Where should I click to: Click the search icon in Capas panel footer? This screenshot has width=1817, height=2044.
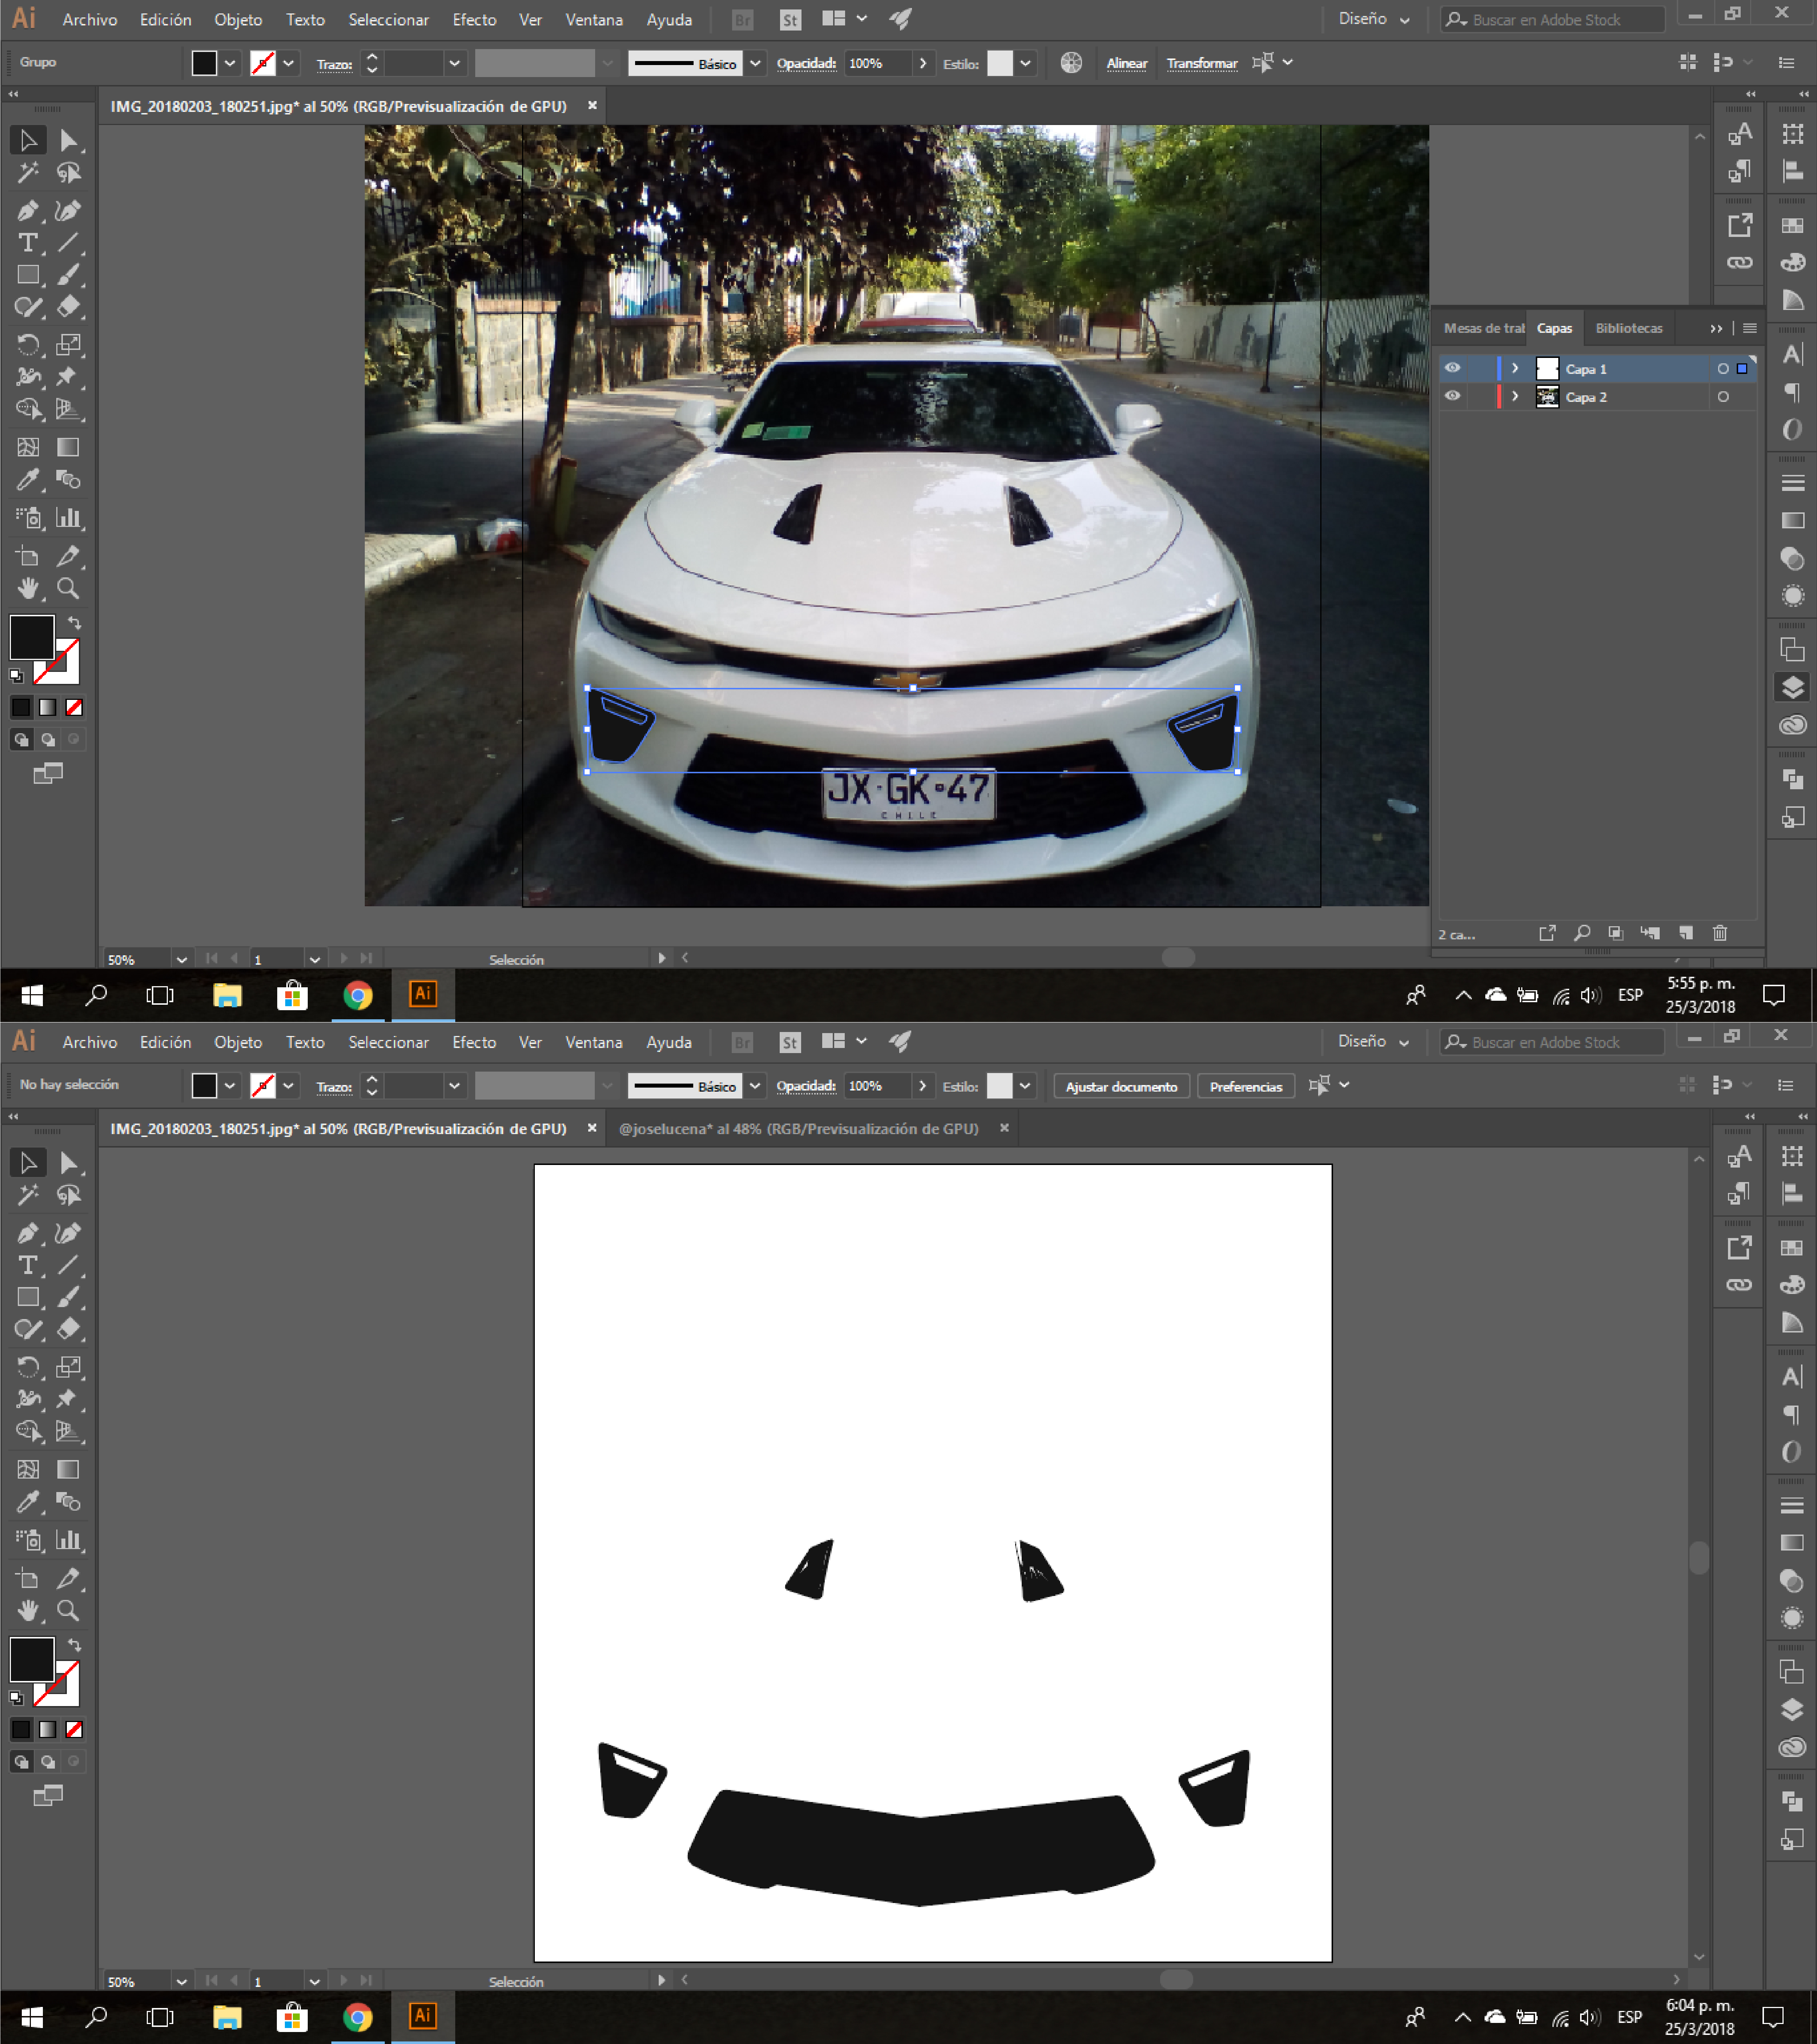tap(1582, 933)
